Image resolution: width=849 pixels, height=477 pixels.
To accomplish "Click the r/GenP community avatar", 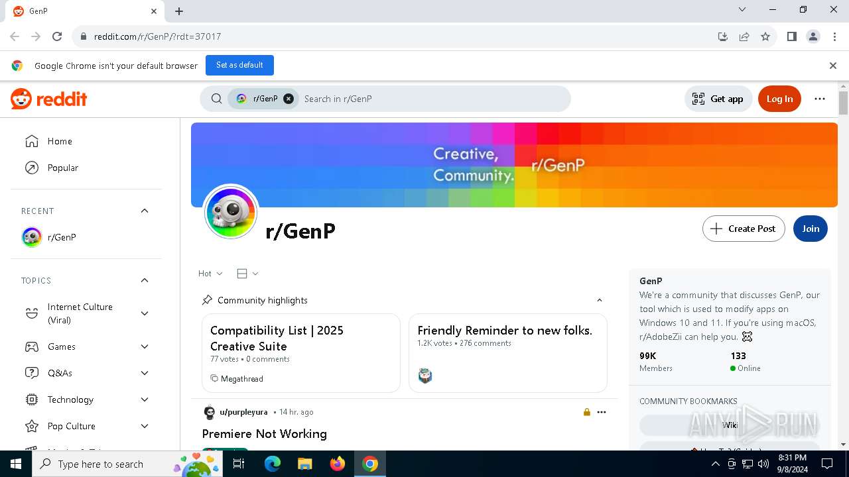I will coord(231,212).
